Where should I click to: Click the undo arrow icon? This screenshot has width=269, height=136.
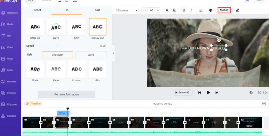59,1
